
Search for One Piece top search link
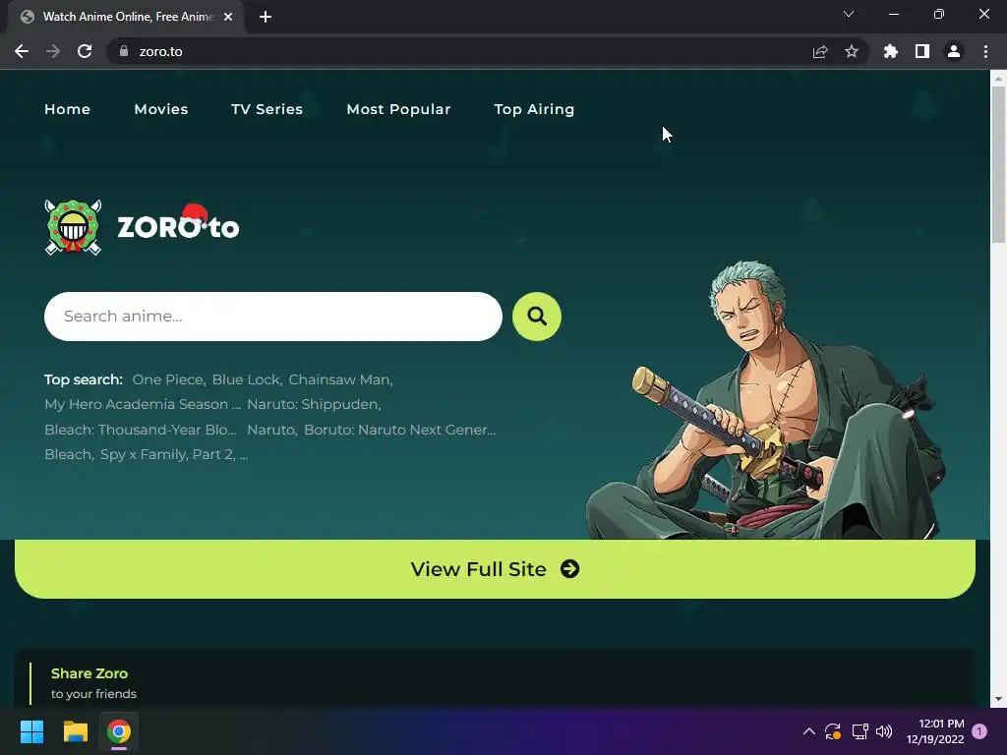[x=167, y=379]
